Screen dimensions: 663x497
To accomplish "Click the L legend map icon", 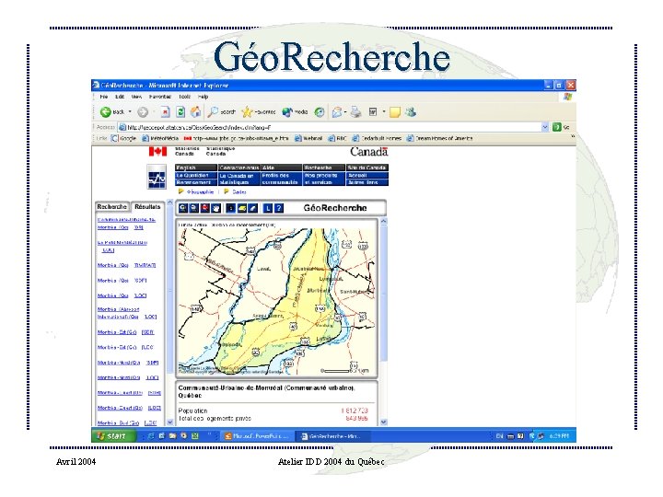I will 268,208.
